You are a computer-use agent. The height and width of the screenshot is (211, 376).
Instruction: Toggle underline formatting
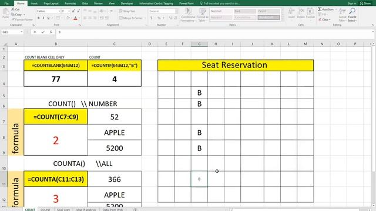point(48,18)
